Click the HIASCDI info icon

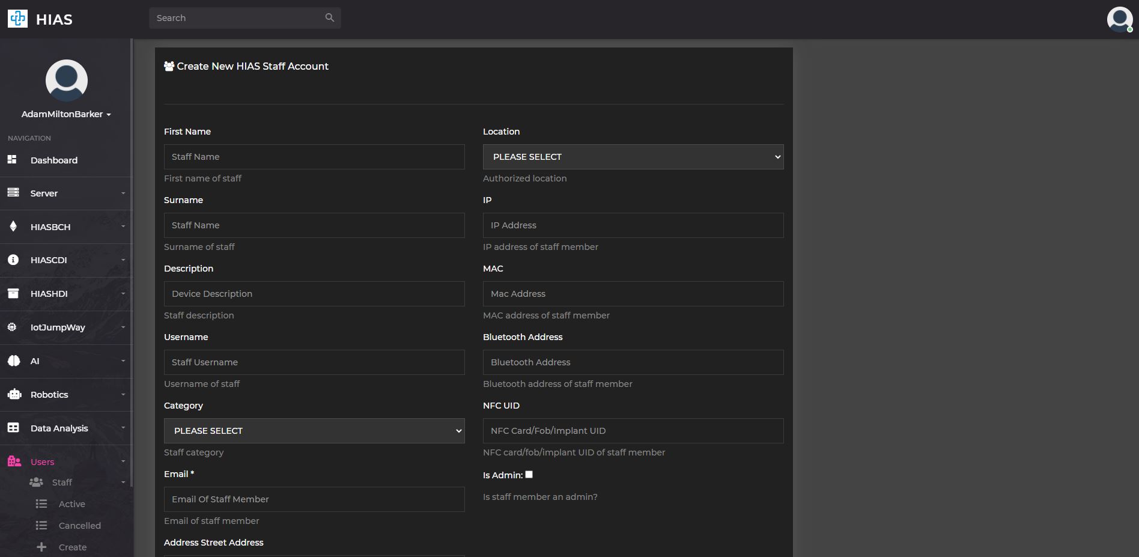click(x=13, y=260)
